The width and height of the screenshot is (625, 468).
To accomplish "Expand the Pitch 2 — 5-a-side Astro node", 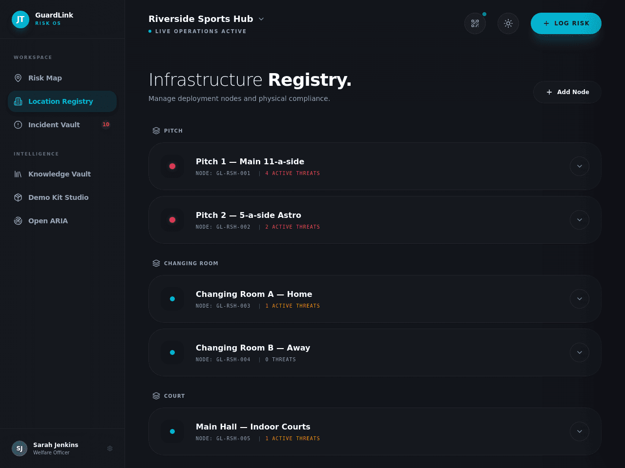I will click(x=580, y=220).
